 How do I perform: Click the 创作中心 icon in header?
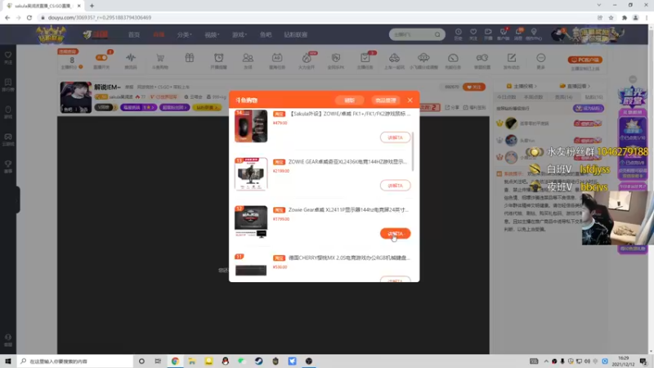coord(534,34)
